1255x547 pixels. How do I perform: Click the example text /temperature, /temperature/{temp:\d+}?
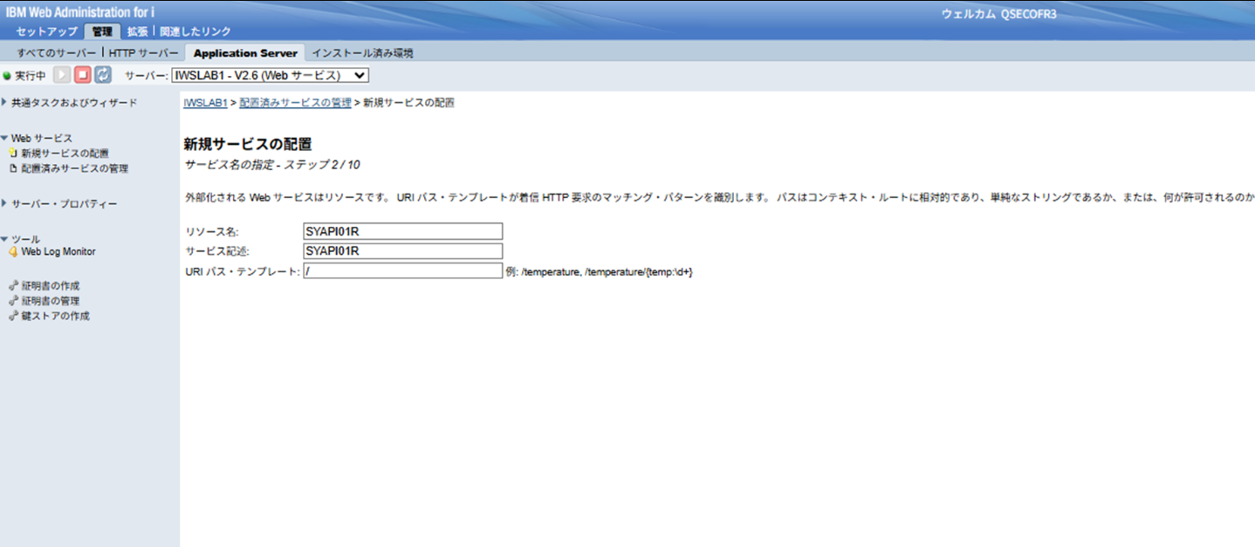tap(607, 272)
